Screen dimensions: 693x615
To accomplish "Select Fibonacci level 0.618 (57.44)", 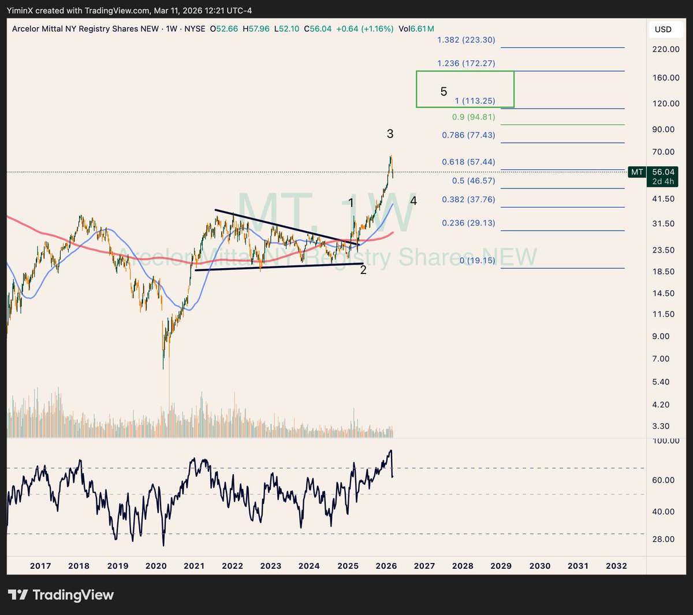I will click(468, 162).
